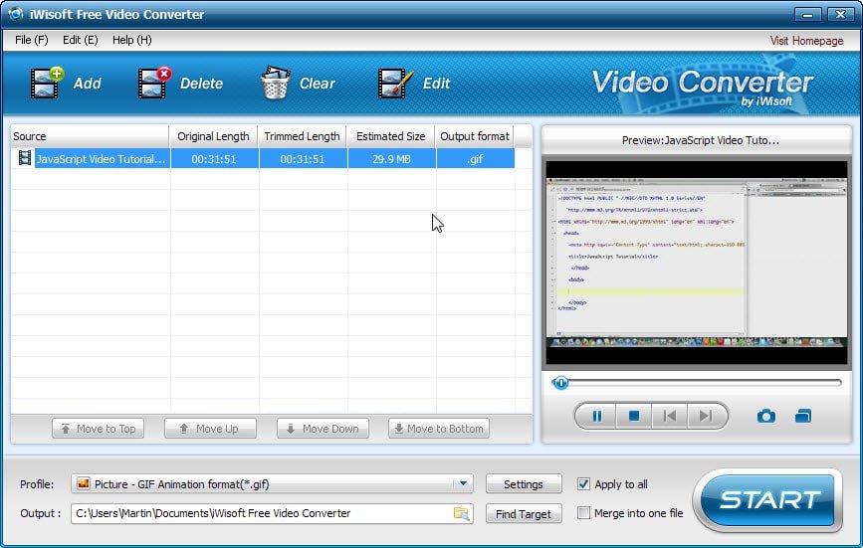Open the Edit (E) menu
Viewport: 863px width, 548px height.
click(x=81, y=40)
